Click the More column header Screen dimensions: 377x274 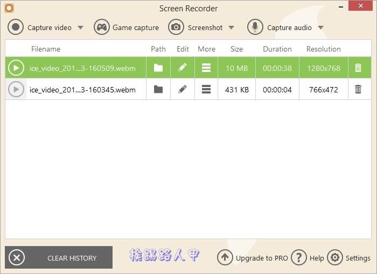[206, 49]
